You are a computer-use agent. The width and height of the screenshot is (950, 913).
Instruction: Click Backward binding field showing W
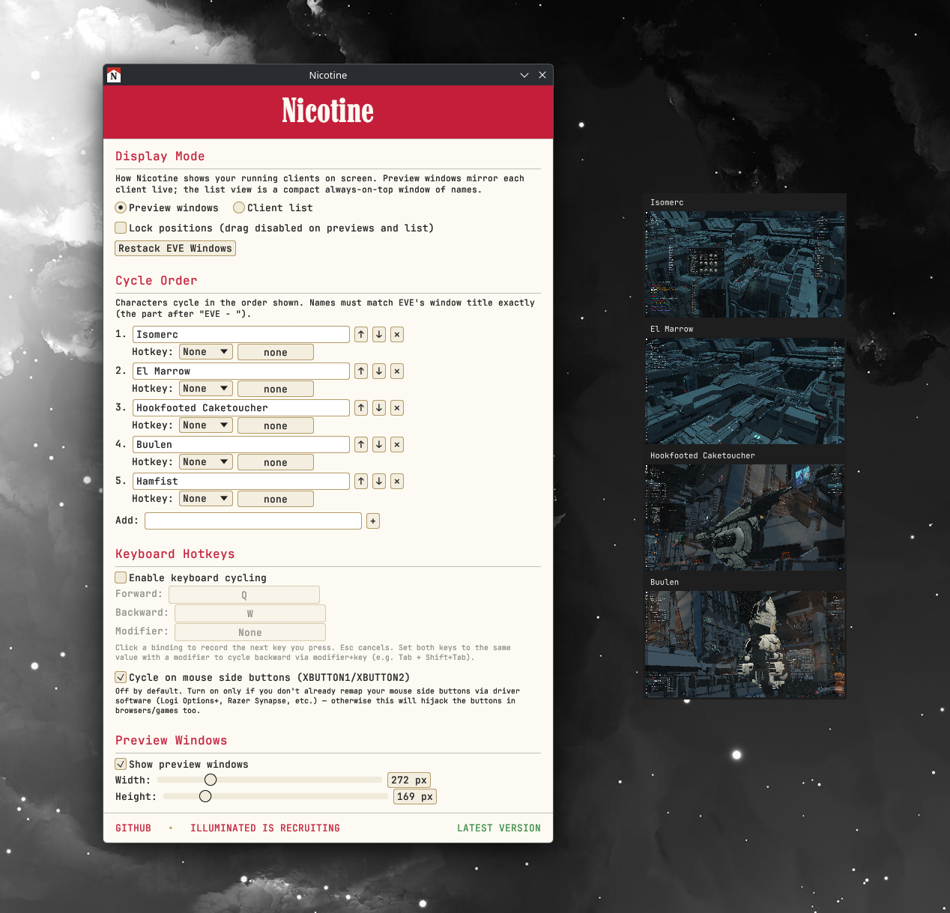(250, 613)
